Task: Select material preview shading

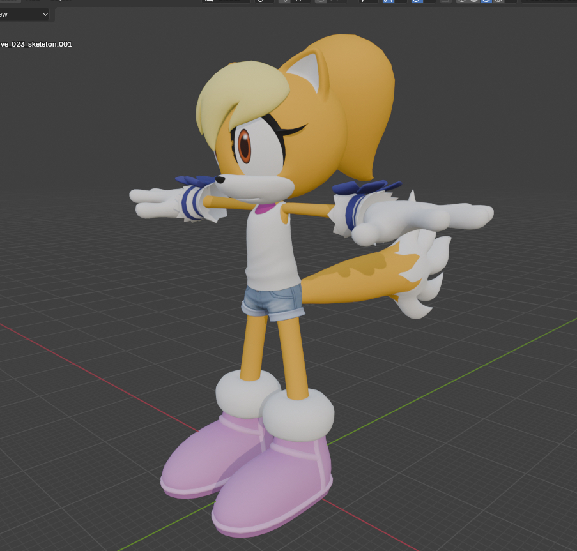Action: (x=486, y=1)
